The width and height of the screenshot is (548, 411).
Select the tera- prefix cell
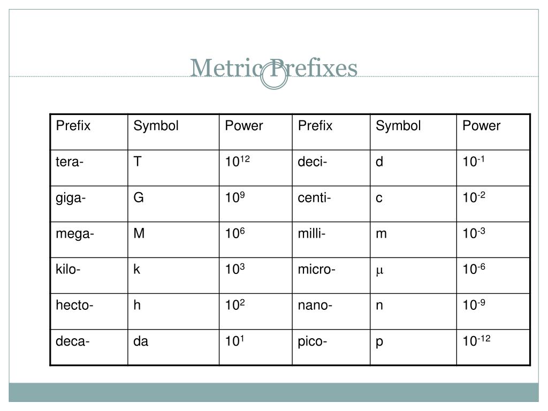pos(89,168)
